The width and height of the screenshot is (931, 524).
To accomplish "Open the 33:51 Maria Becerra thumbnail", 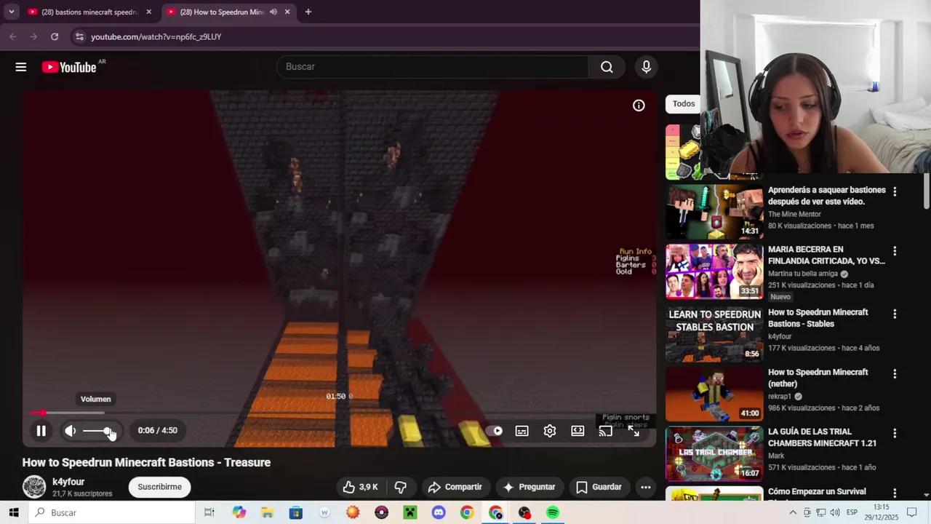I will point(714,271).
